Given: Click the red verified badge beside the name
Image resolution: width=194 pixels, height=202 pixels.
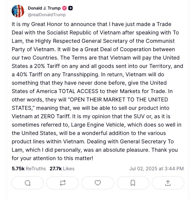Looking at the screenshot, I should [x=64, y=8].
